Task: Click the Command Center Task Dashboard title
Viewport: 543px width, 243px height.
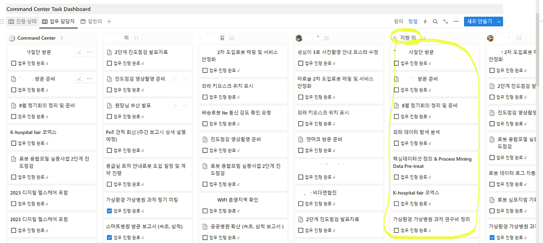Action: [x=48, y=9]
